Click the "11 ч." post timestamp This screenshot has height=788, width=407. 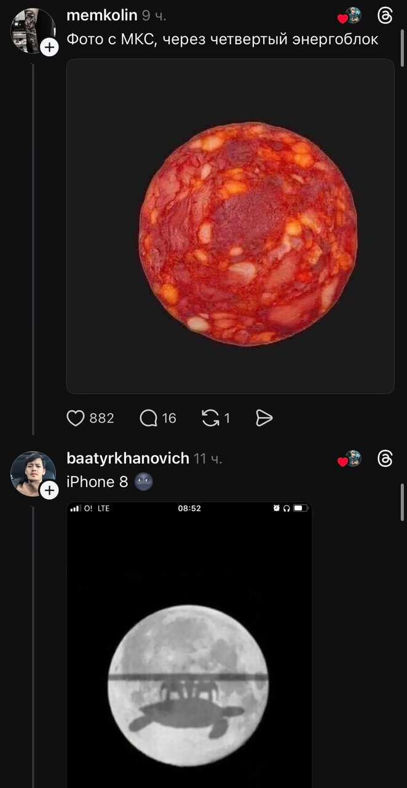(208, 459)
